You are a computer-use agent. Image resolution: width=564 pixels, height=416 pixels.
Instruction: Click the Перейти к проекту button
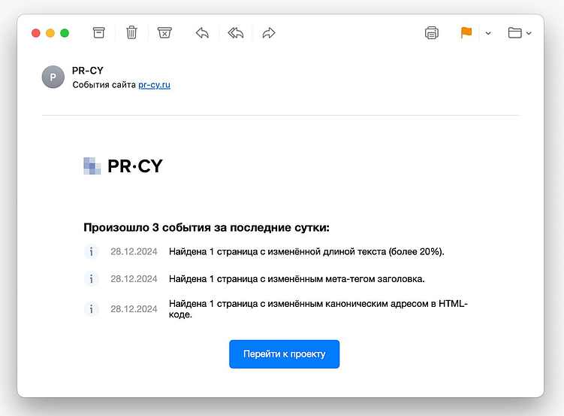(x=284, y=354)
